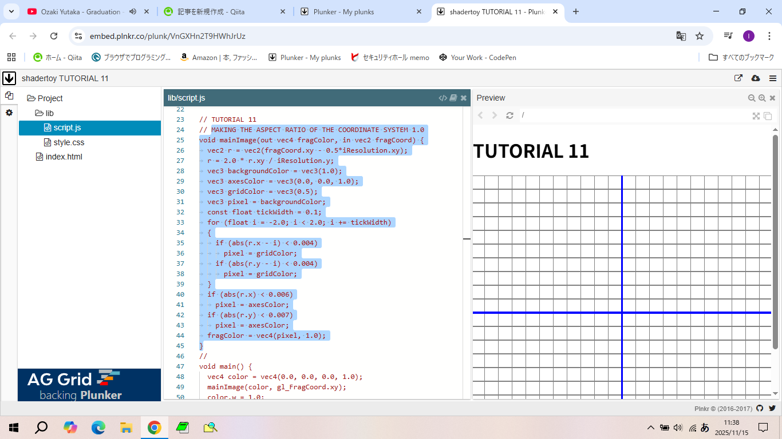The image size is (782, 439).
Task: Toggle code view icon in editor header
Action: tap(443, 98)
